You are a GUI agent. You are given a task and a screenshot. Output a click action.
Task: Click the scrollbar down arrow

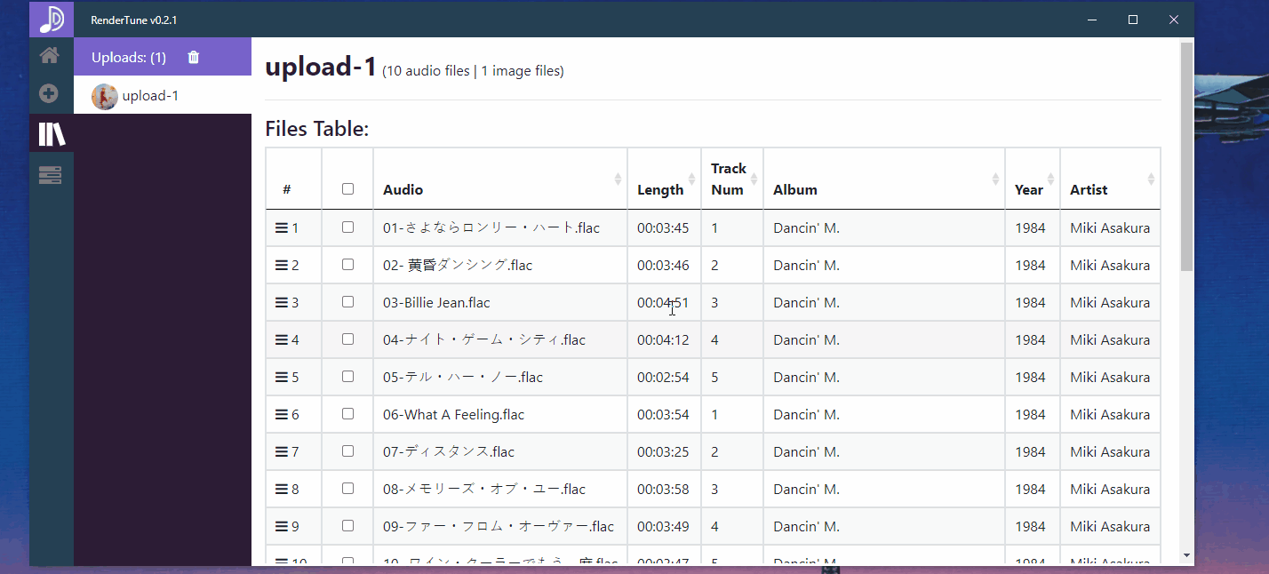1186,555
